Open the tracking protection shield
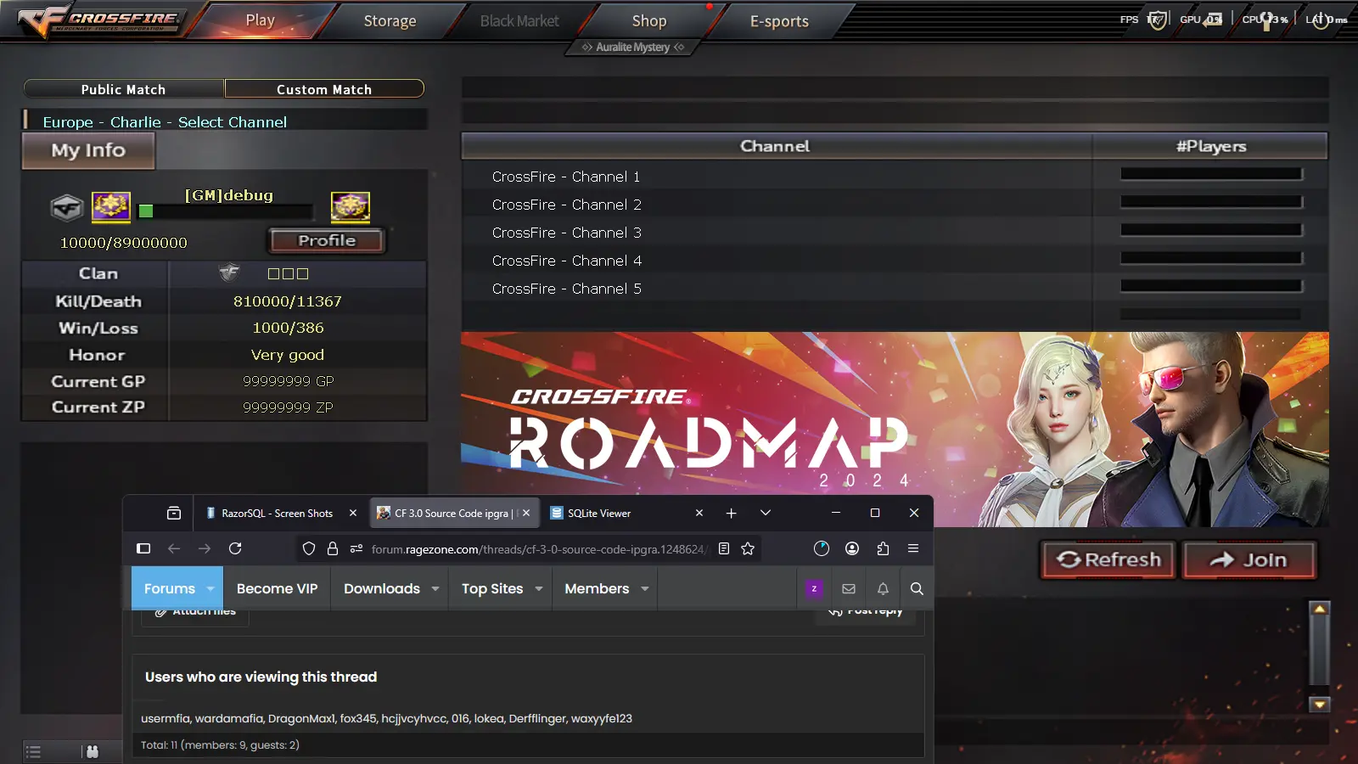Viewport: 1358px width, 764px height. (309, 548)
